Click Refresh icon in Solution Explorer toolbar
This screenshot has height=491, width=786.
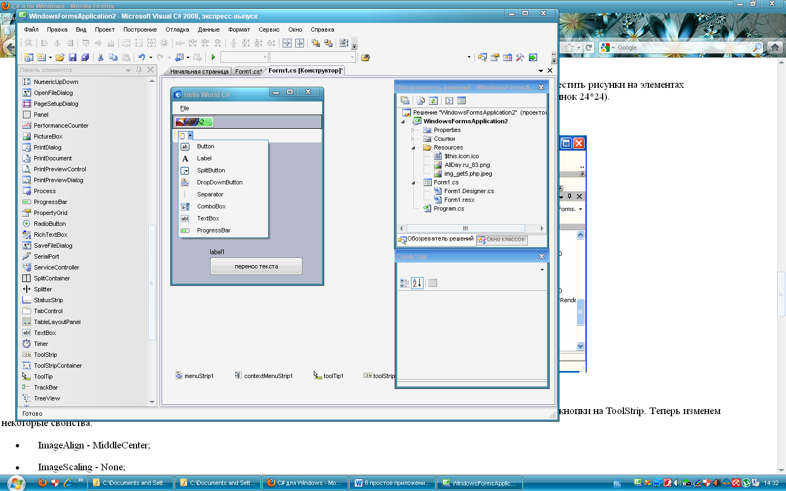point(433,100)
